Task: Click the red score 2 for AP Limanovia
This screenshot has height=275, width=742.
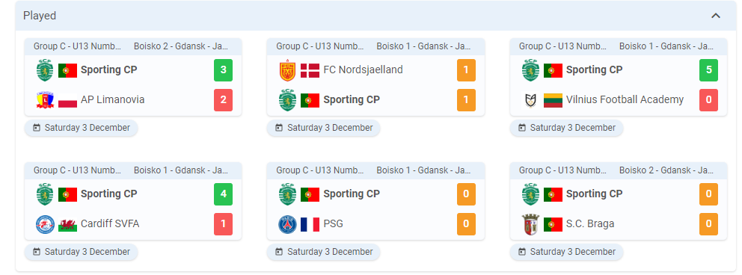Action: click(x=223, y=100)
